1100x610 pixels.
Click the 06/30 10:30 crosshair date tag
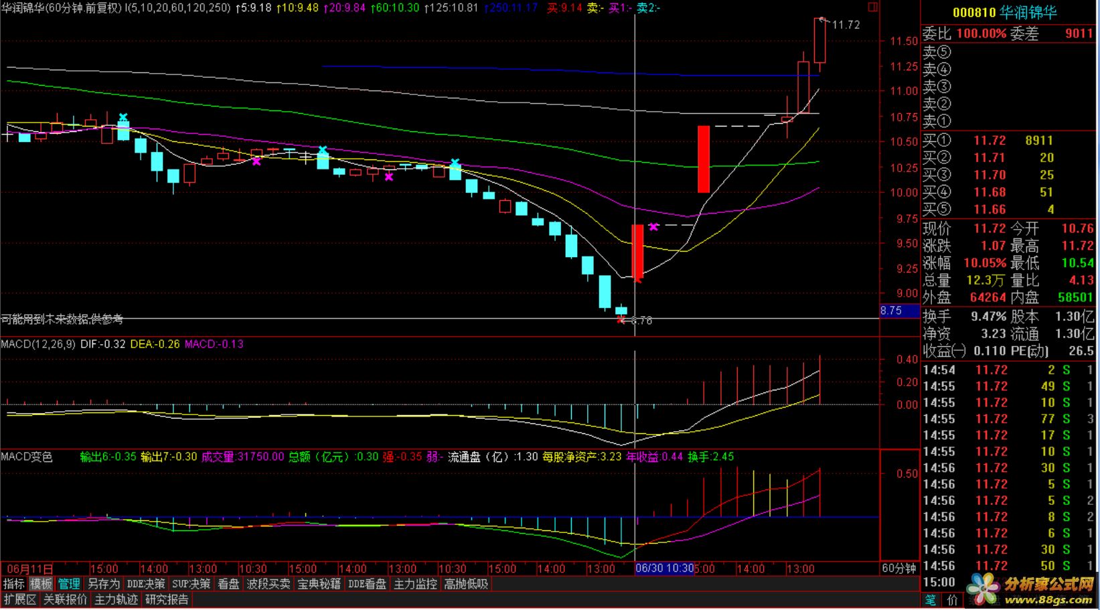click(665, 568)
